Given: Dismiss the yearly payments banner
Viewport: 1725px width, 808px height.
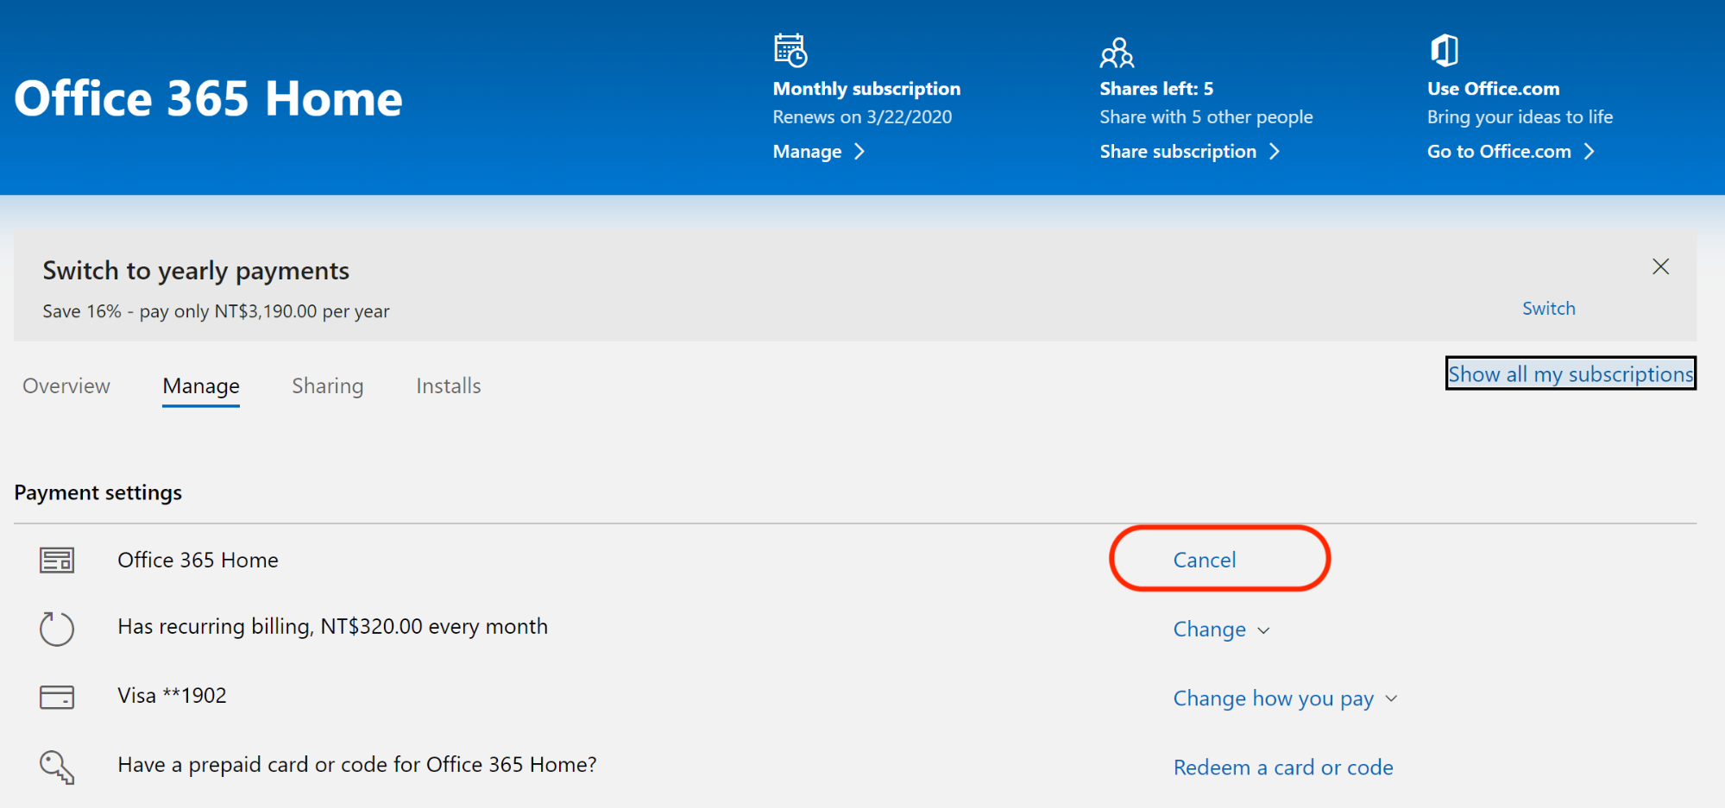Looking at the screenshot, I should tap(1660, 267).
